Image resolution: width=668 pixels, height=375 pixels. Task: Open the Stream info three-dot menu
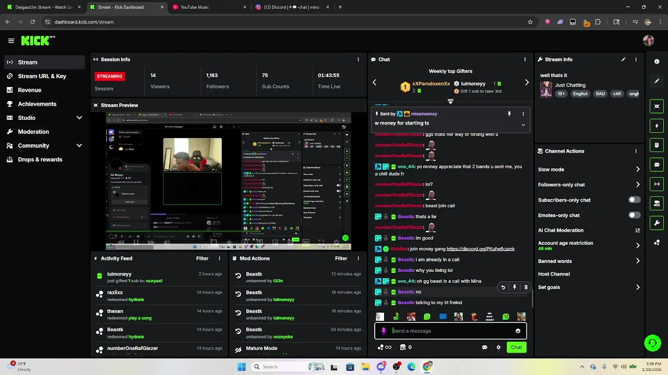(636, 59)
